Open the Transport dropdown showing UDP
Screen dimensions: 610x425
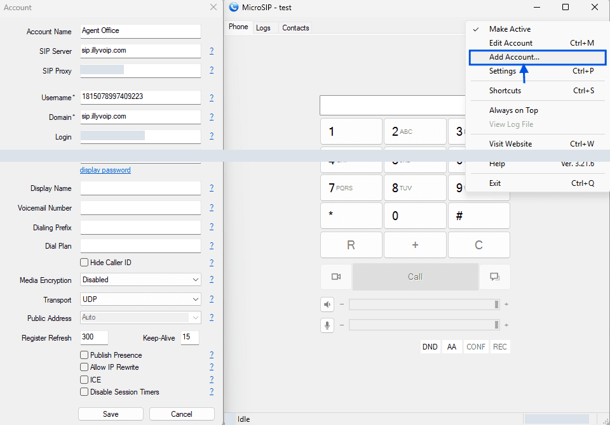click(140, 299)
